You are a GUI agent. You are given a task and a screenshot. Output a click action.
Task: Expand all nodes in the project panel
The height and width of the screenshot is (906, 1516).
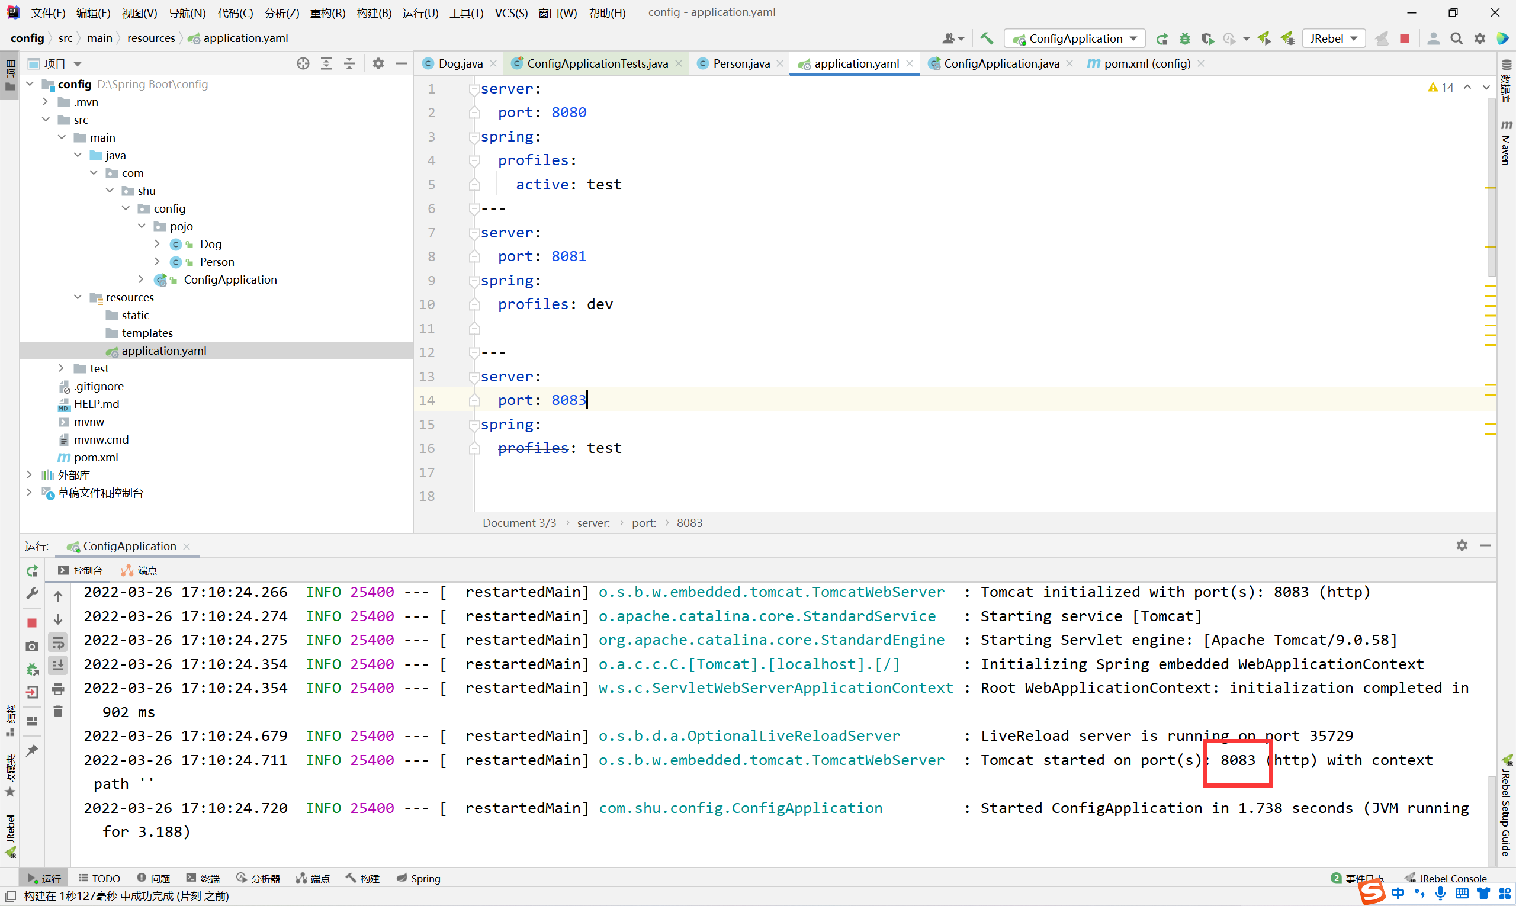click(326, 63)
